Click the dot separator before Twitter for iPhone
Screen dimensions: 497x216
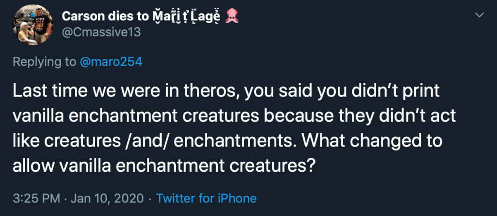[x=150, y=199]
